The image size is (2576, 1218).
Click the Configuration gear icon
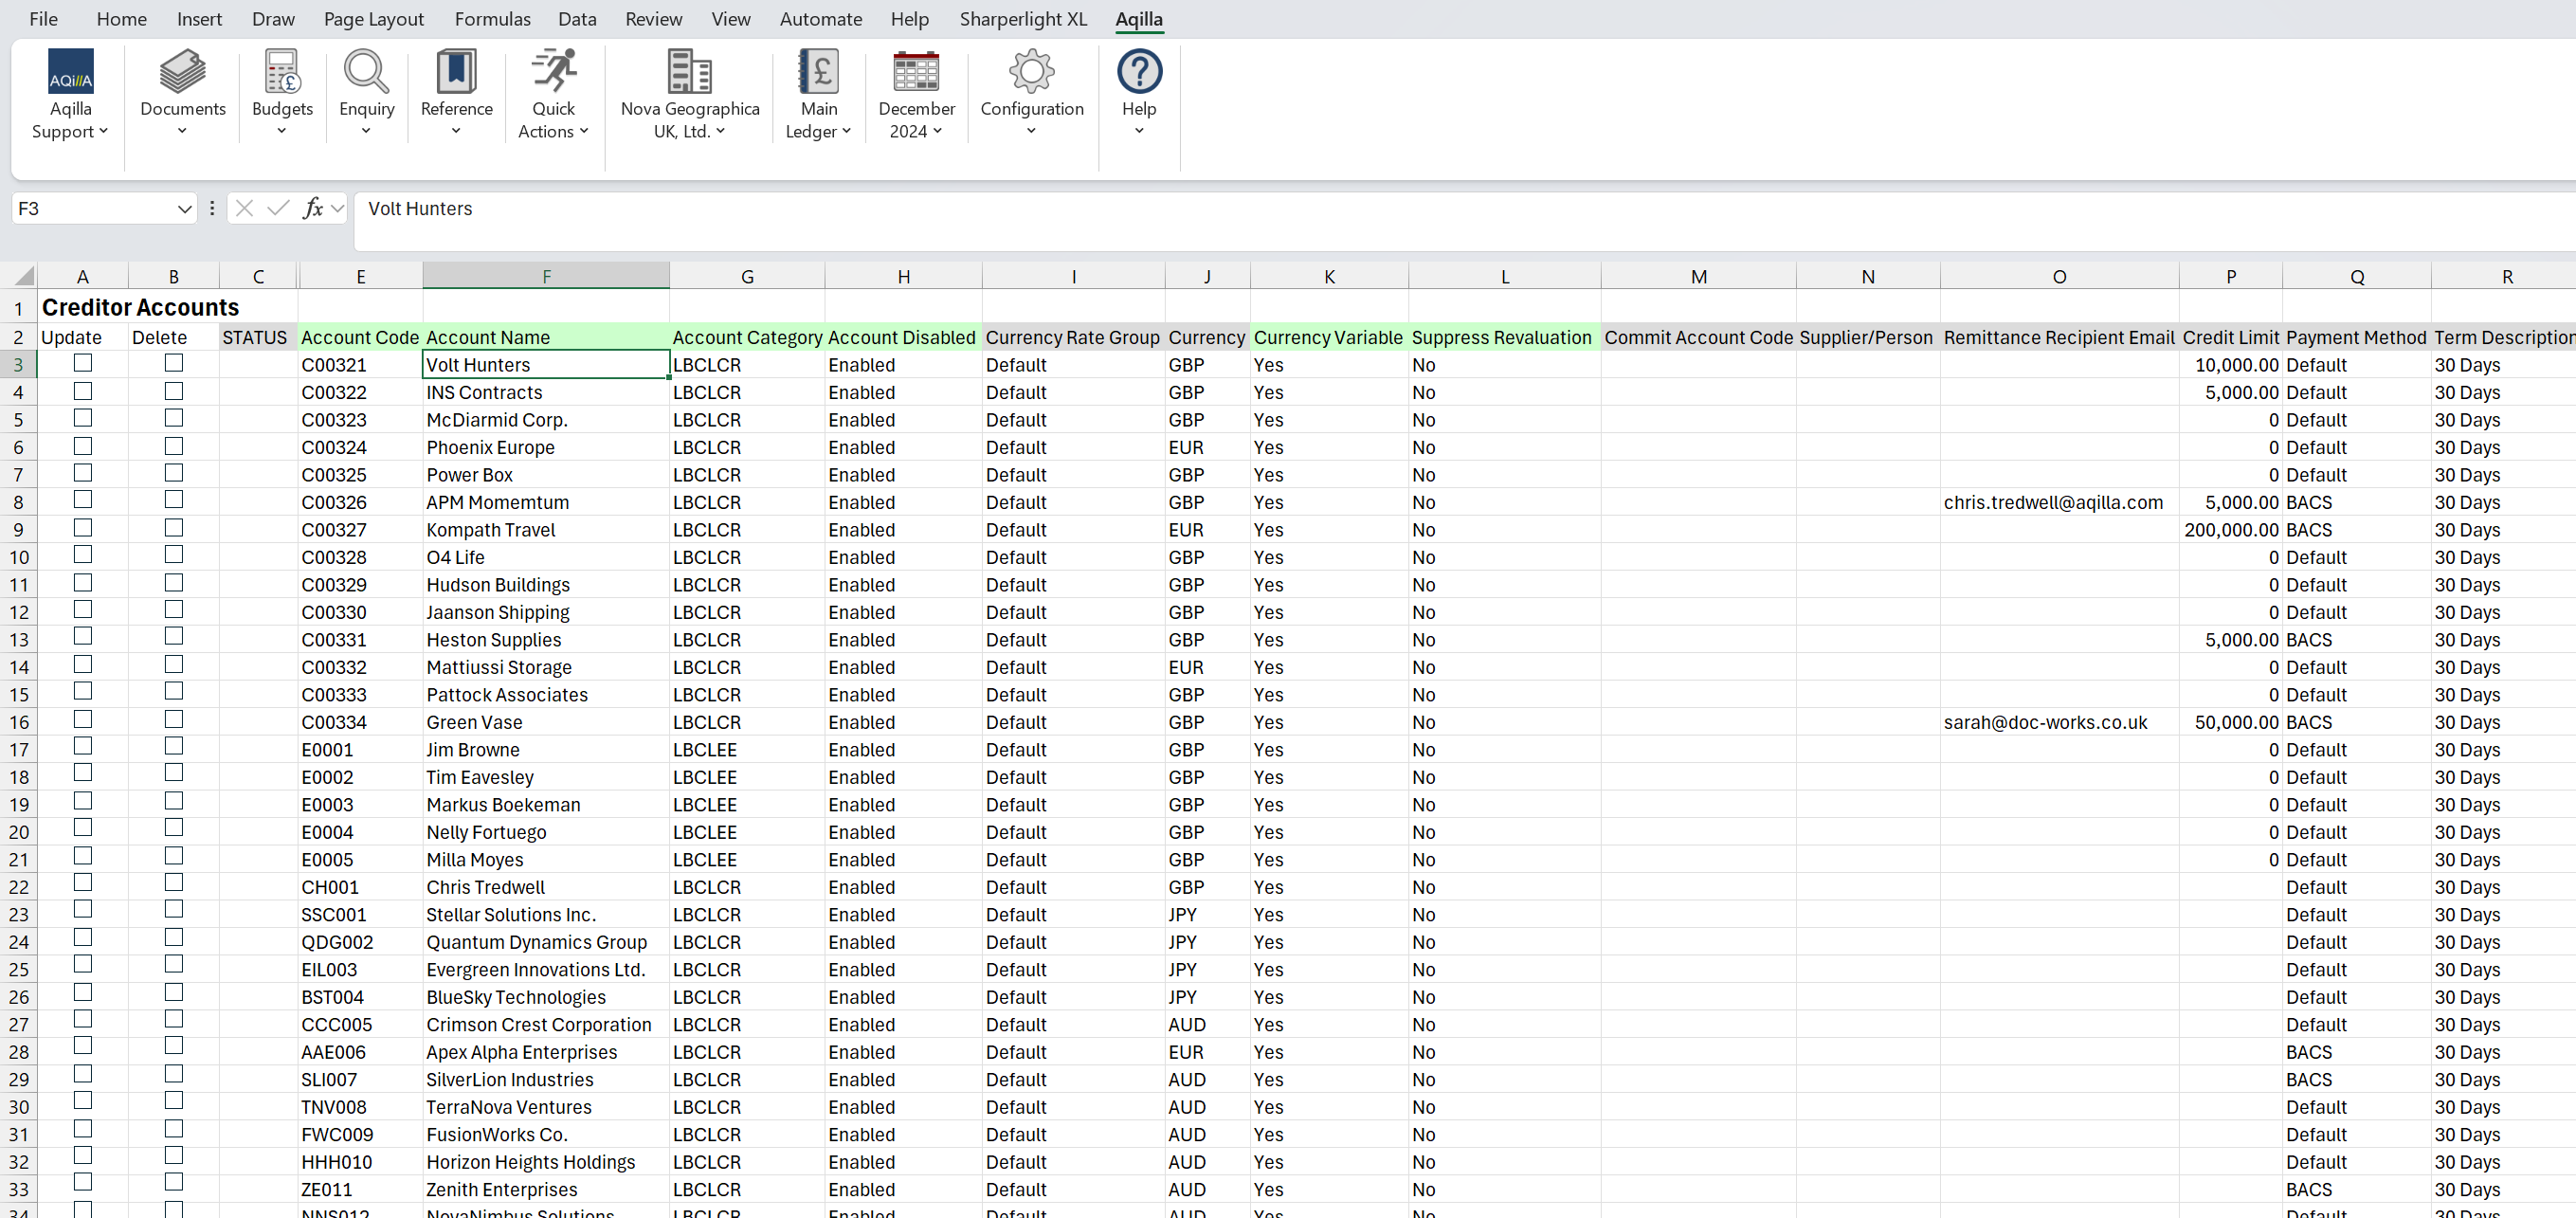coord(1031,73)
